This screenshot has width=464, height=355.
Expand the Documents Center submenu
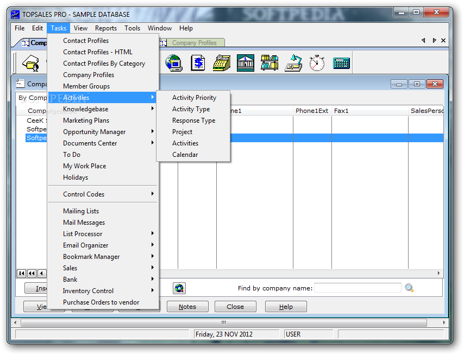(x=153, y=143)
